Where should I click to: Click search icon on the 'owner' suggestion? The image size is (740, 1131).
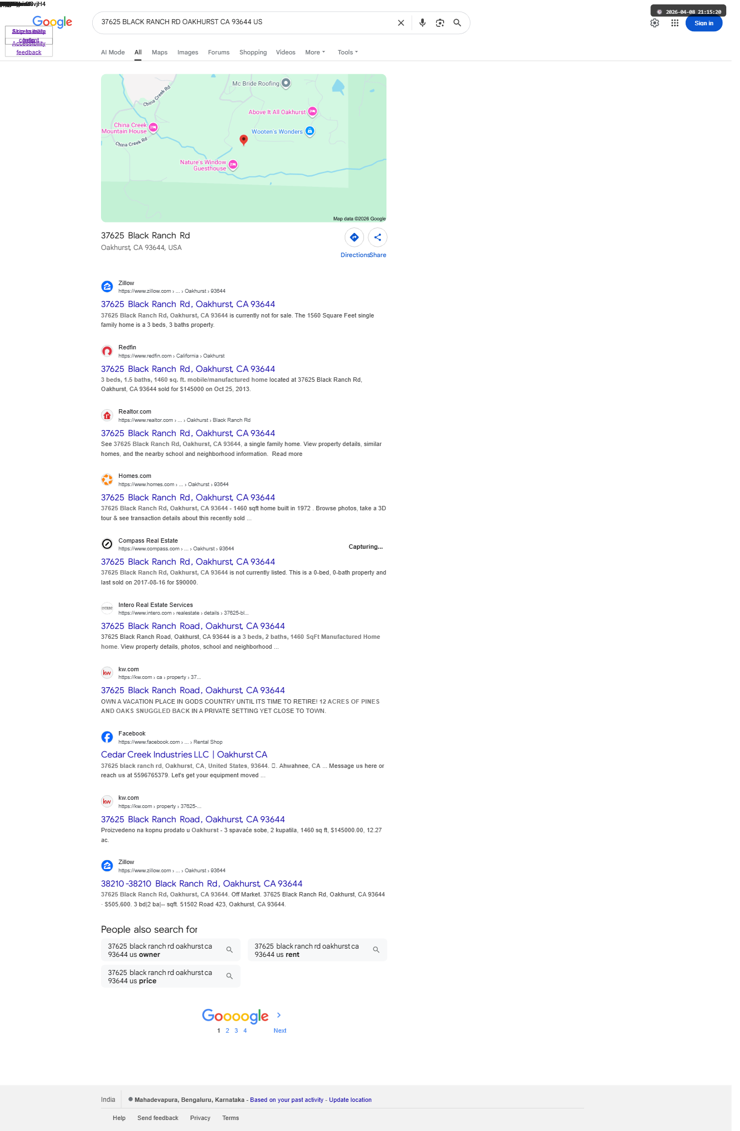point(229,950)
